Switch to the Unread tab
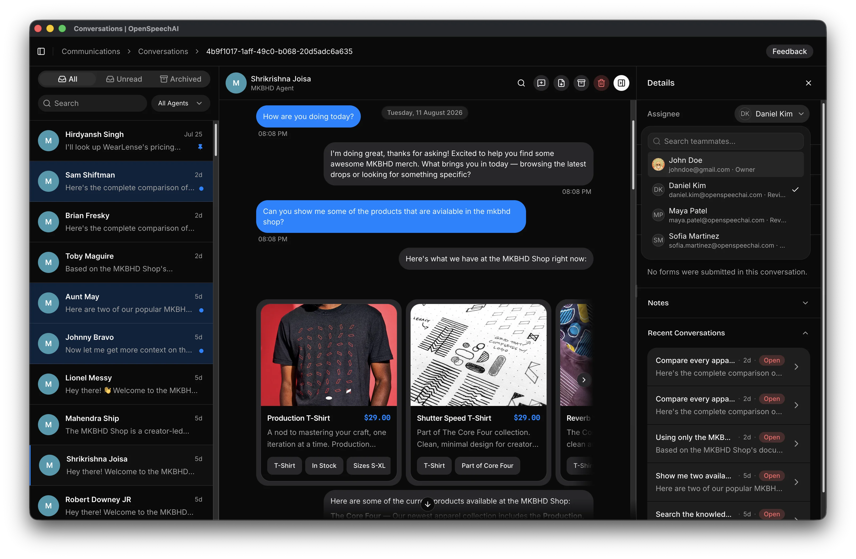The height and width of the screenshot is (559, 856). click(x=124, y=79)
